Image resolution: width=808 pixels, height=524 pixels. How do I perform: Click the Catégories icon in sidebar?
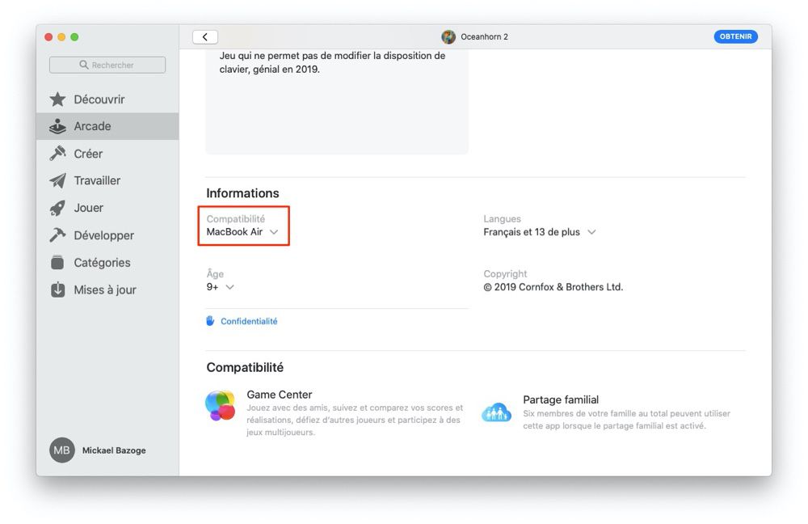pos(57,263)
